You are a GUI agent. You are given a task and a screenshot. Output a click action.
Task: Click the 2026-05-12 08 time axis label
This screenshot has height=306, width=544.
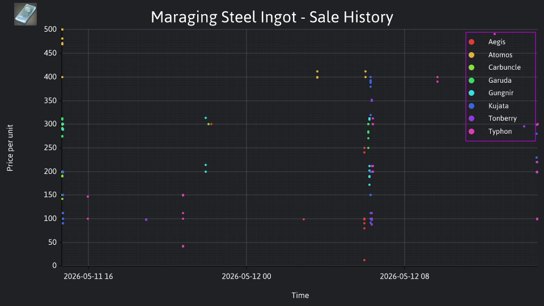pos(405,277)
